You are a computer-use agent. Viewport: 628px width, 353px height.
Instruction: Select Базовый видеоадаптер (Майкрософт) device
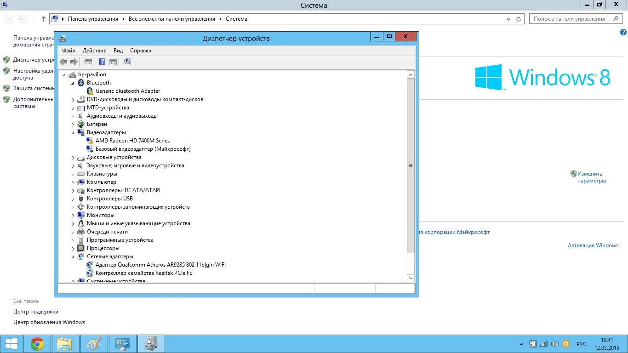(143, 149)
